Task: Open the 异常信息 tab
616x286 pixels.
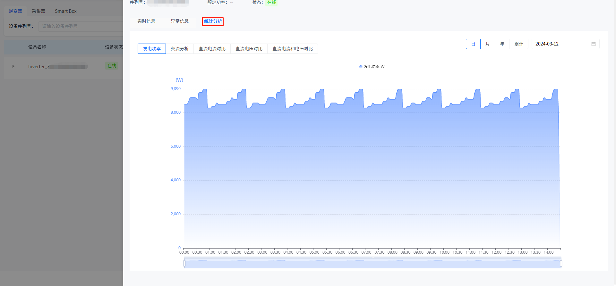Action: click(x=179, y=21)
